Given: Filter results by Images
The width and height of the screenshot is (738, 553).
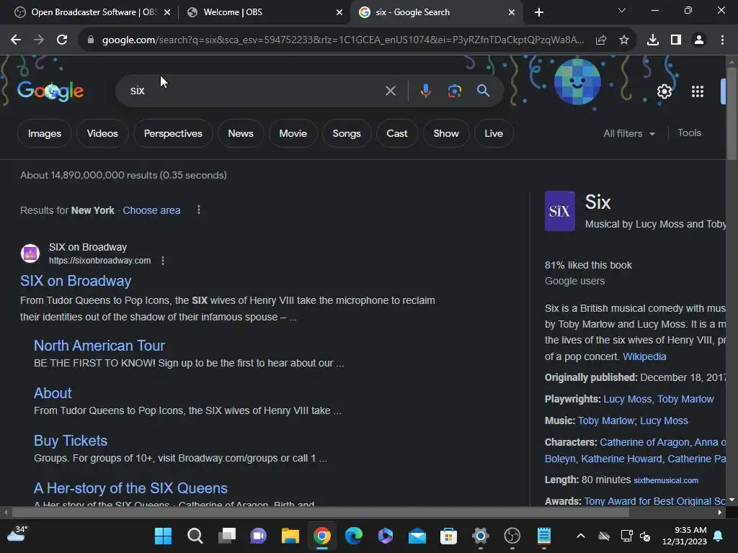Looking at the screenshot, I should click(44, 133).
